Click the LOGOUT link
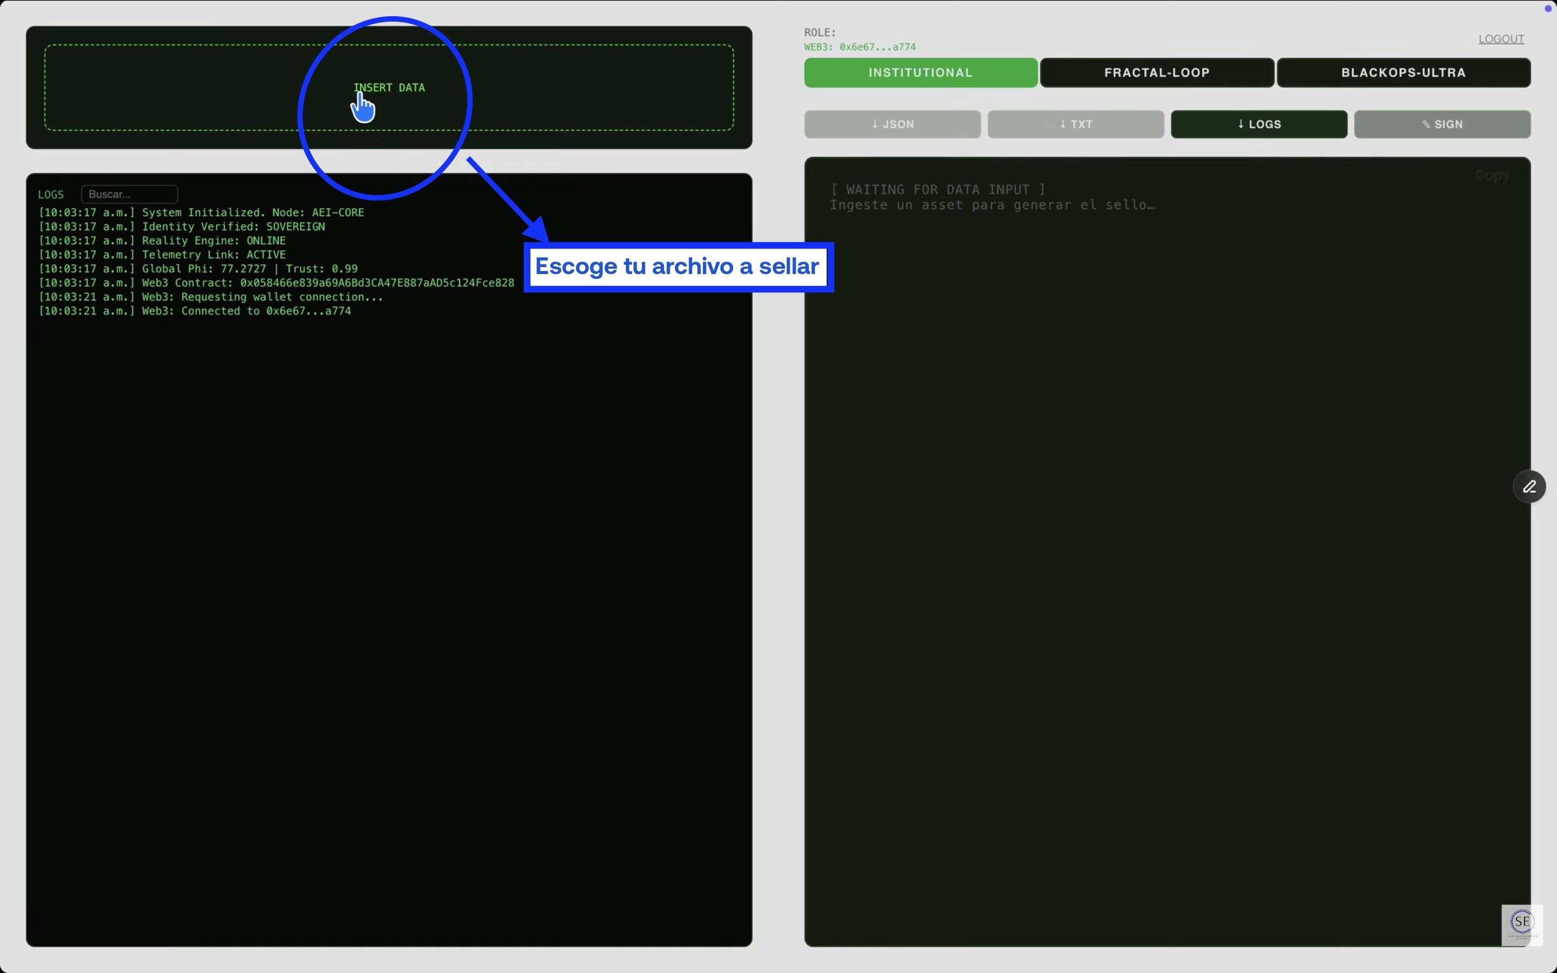The height and width of the screenshot is (973, 1557). pyautogui.click(x=1500, y=39)
